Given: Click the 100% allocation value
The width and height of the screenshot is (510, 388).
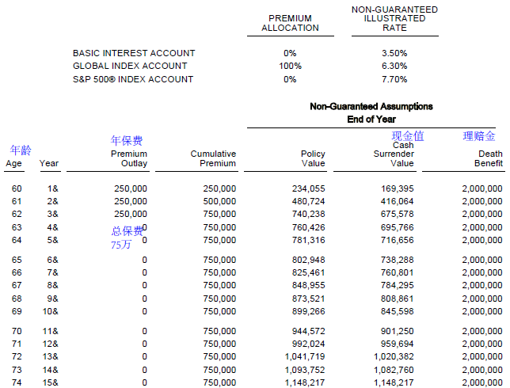Looking at the screenshot, I should click(x=290, y=66).
